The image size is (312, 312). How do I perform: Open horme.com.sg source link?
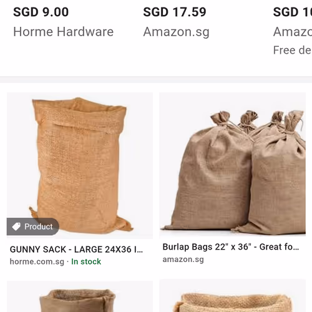pos(37,261)
